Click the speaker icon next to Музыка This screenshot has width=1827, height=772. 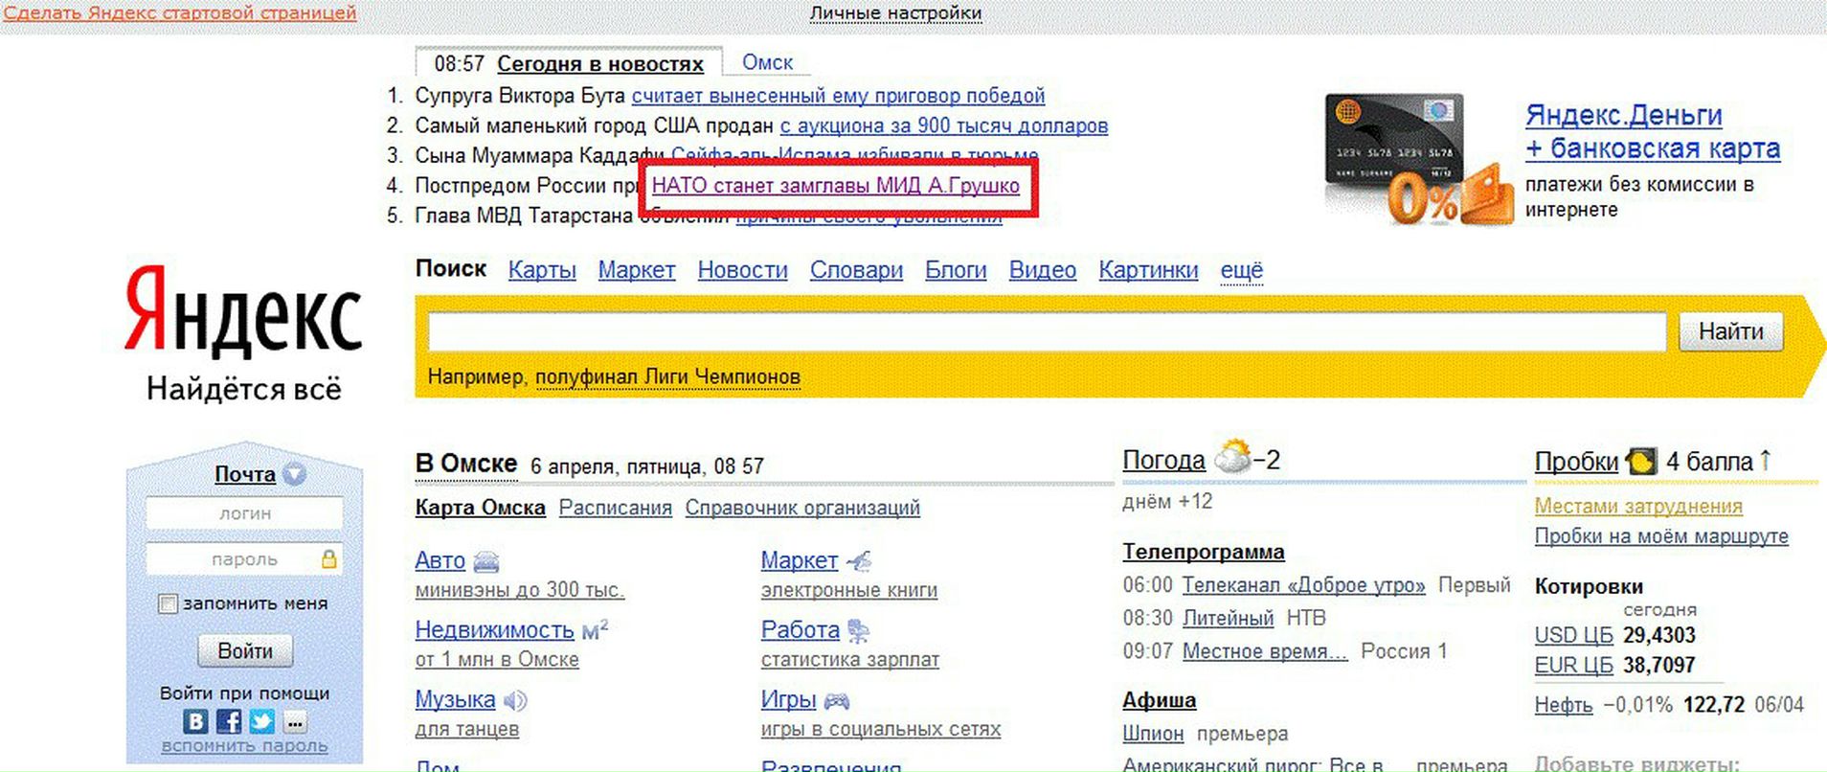tap(515, 700)
